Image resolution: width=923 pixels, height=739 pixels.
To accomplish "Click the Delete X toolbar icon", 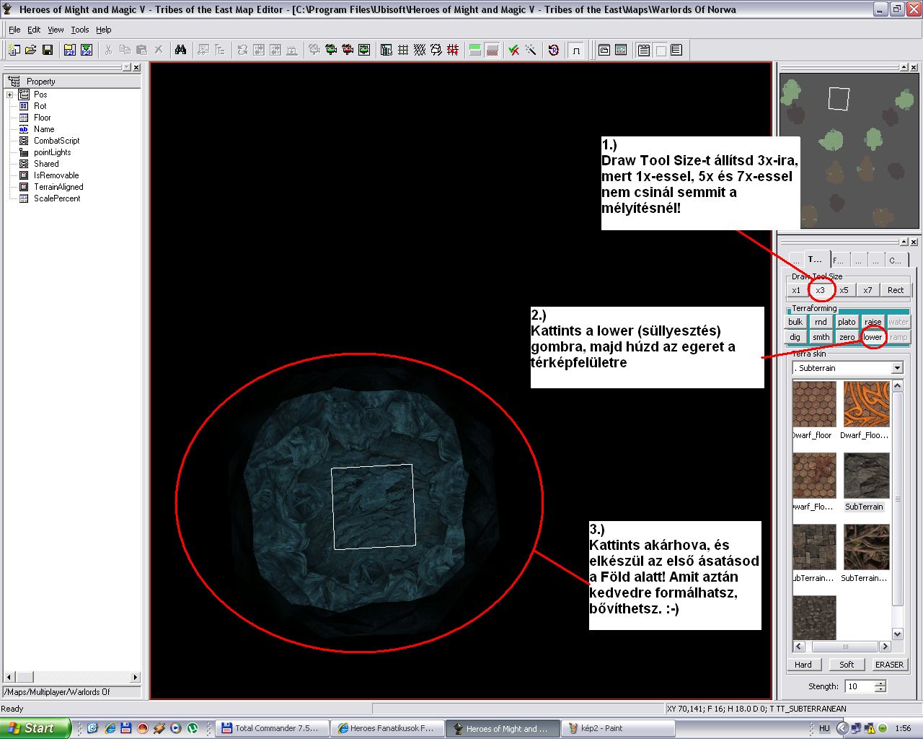I will click(159, 50).
